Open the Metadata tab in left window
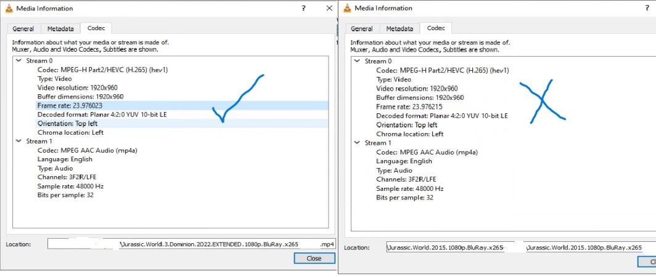The height and width of the screenshot is (277, 656). pos(60,29)
